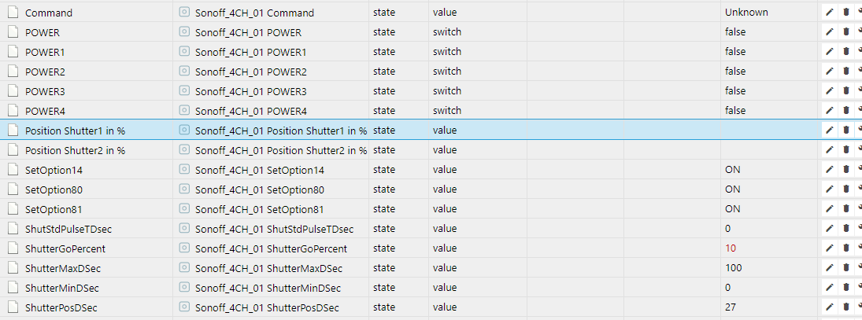Image resolution: width=862 pixels, height=320 pixels.
Task: Delete ShutterMaxDSec using trash icon
Action: [x=846, y=268]
